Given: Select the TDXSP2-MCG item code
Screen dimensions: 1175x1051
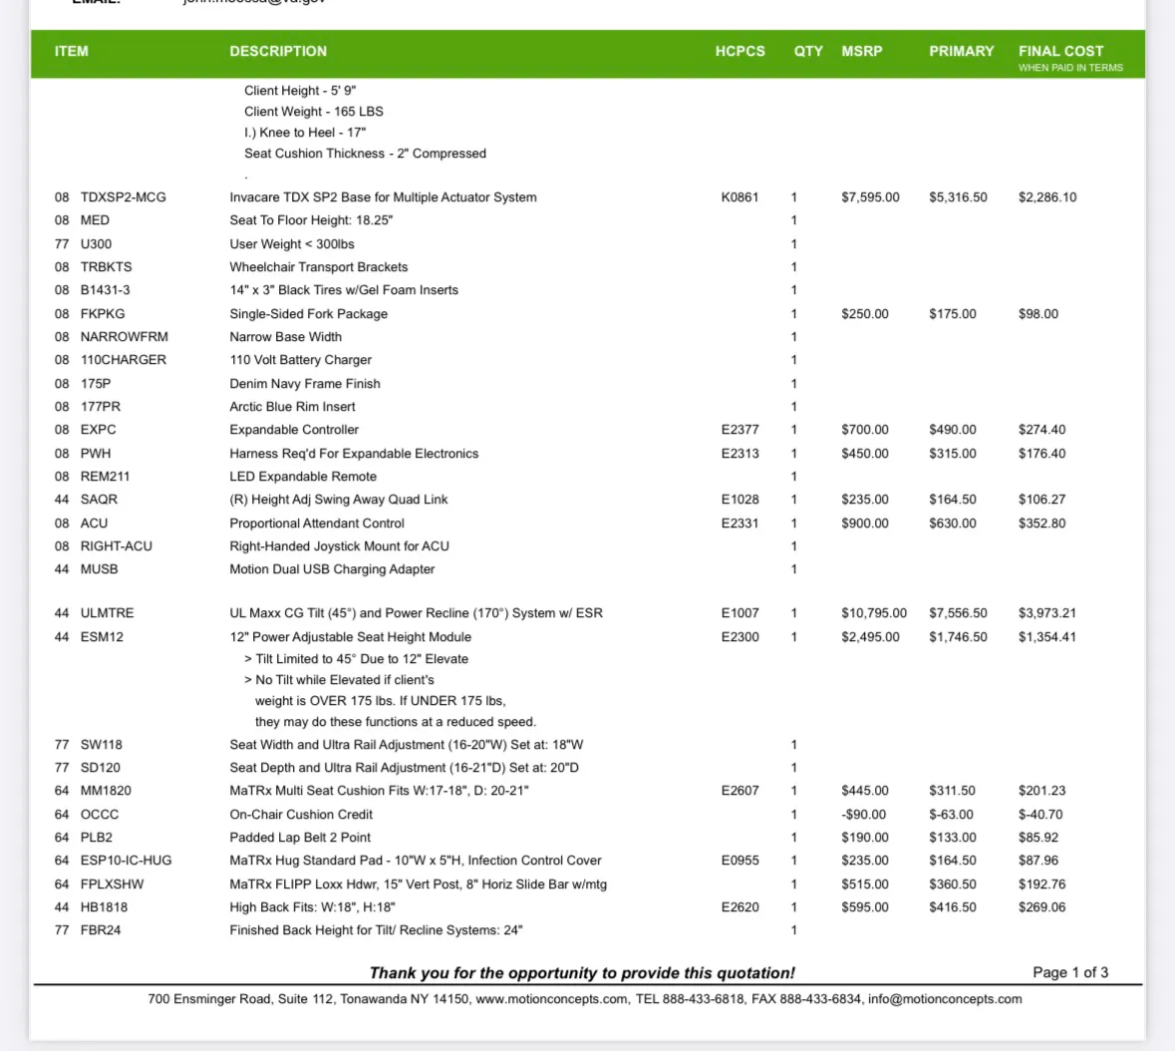Looking at the screenshot, I should pos(123,197).
